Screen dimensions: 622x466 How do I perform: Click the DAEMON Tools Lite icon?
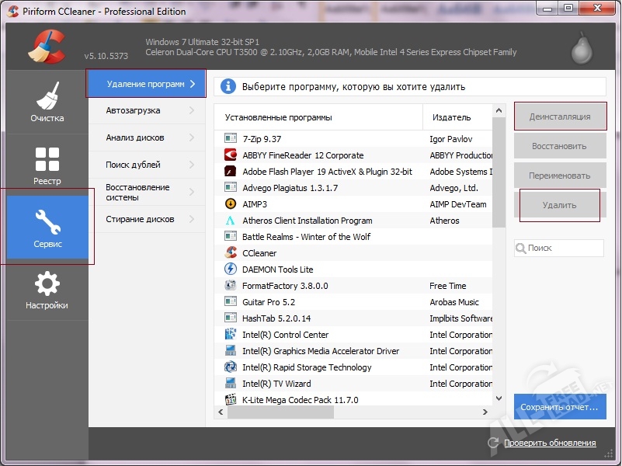[x=231, y=270]
